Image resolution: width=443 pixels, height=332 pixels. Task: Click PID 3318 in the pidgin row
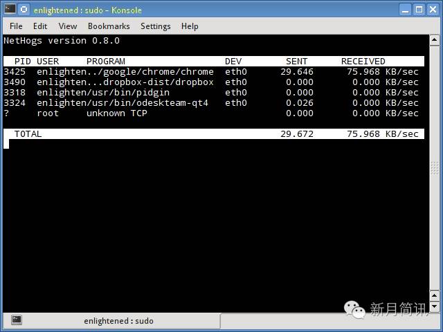point(15,93)
